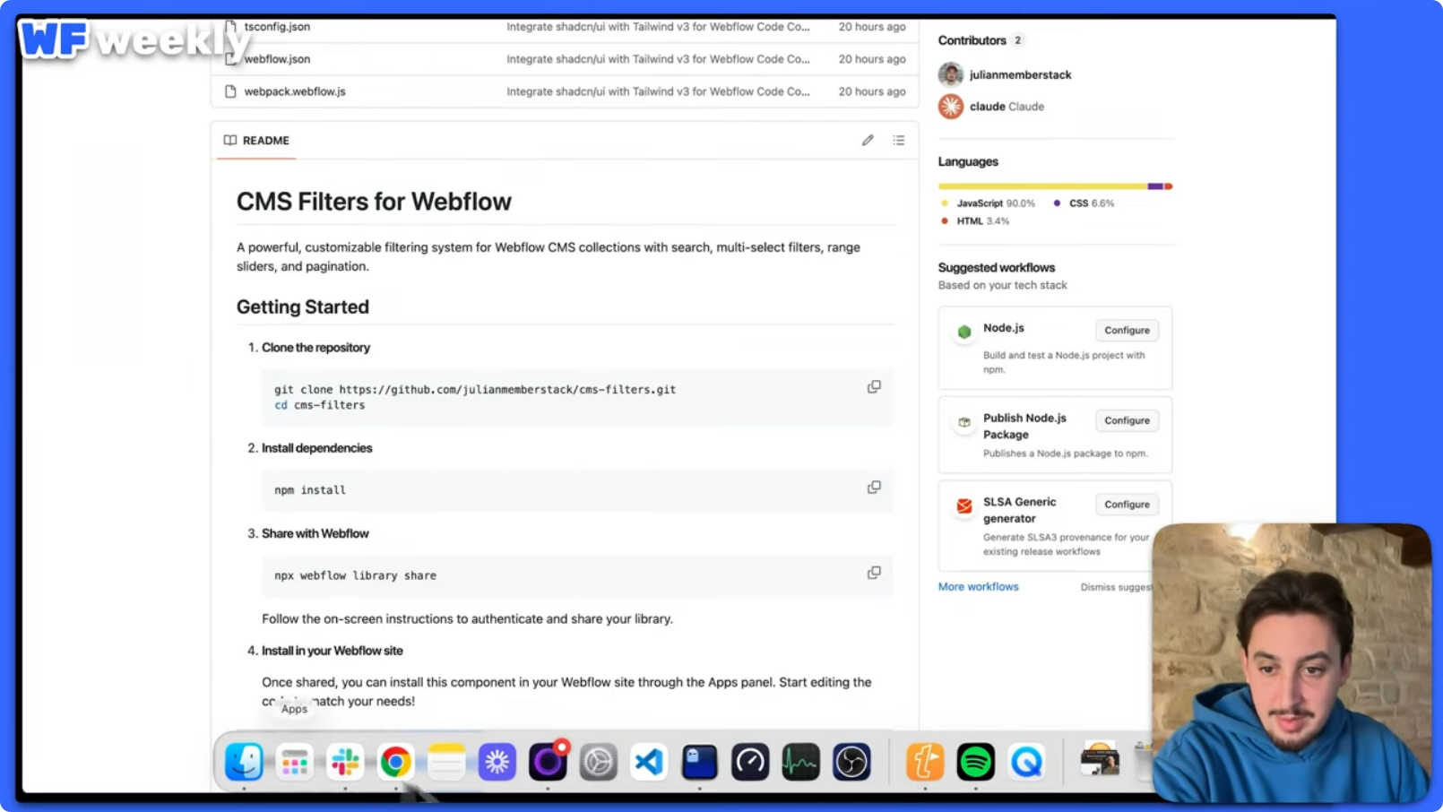Open Spotify from the dock
Image resolution: width=1443 pixels, height=812 pixels.
tap(975, 762)
